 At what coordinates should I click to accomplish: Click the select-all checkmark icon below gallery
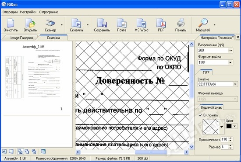4,152
